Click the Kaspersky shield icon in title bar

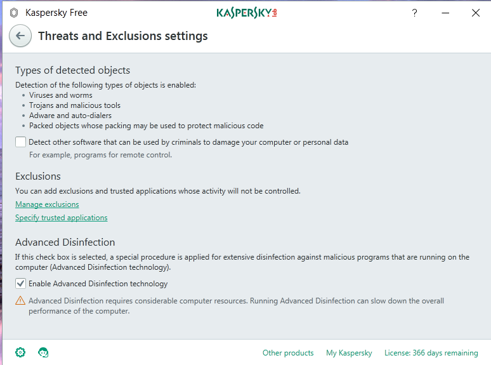(x=14, y=13)
